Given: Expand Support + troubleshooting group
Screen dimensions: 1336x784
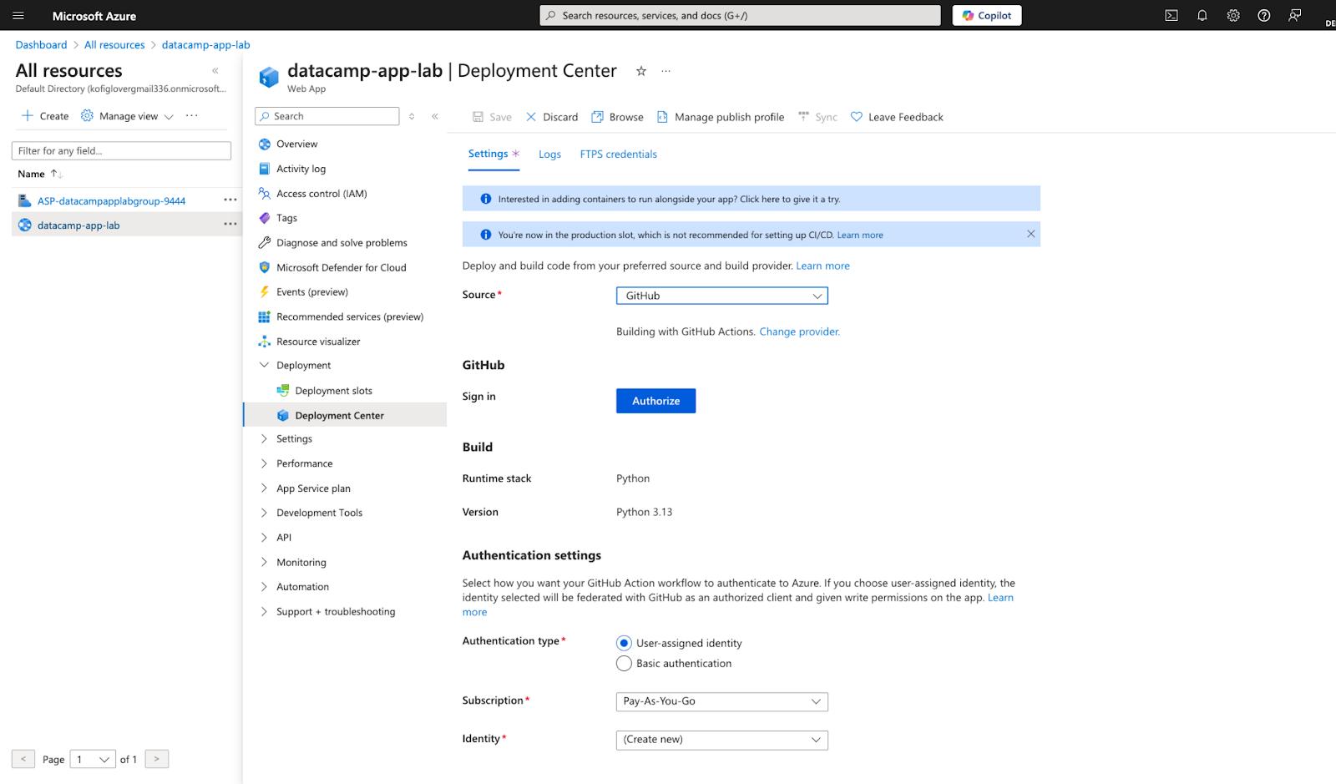Looking at the screenshot, I should tap(264, 611).
